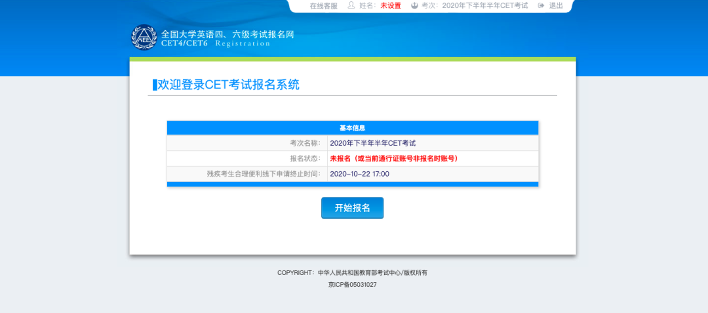Select the red 未设置 name text
Viewport: 708px width, 313px height.
391,6
